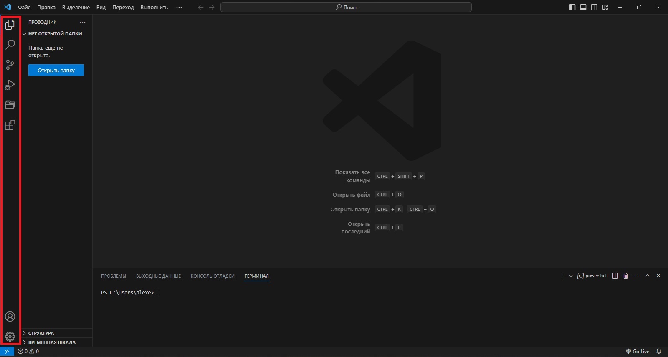Switch to the КОНСОЛЬ ОТЛАДКИ tab

coord(213,276)
